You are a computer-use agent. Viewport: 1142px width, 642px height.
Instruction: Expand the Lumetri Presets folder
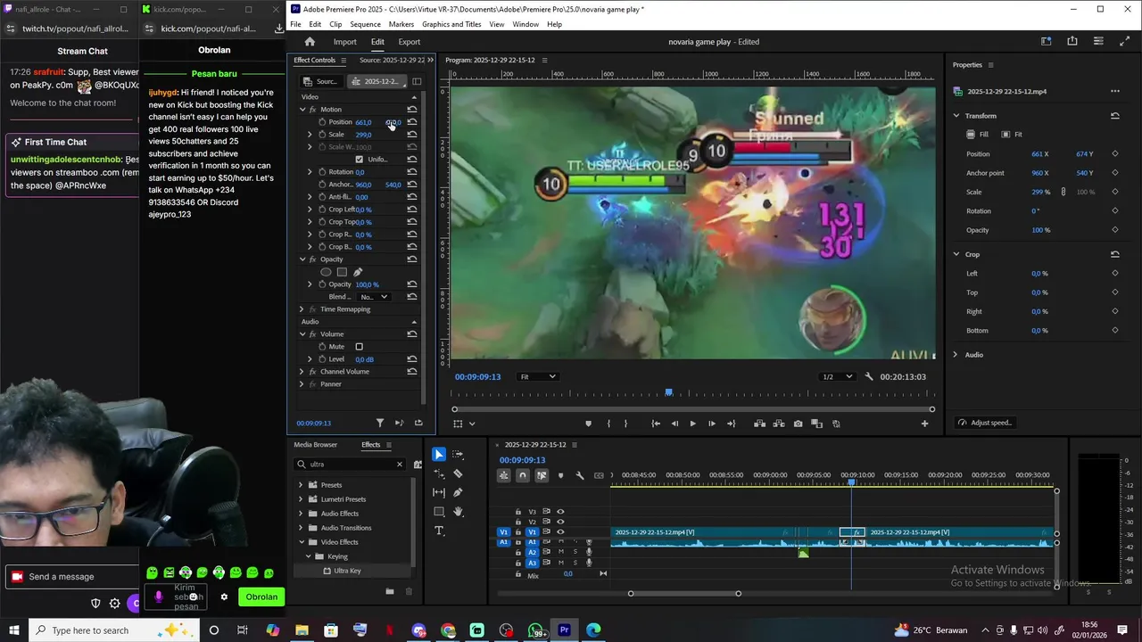(301, 499)
